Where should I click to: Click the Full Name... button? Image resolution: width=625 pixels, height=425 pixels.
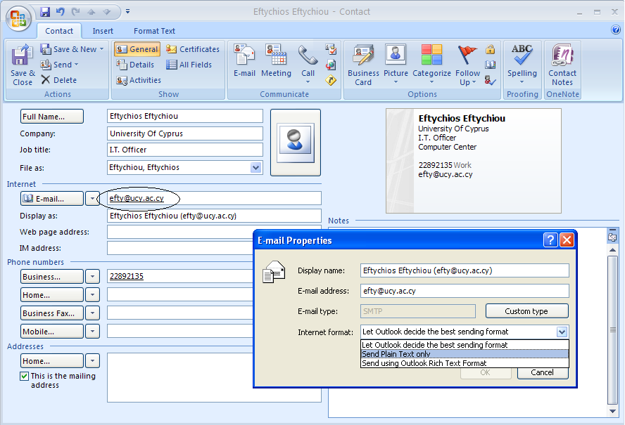click(x=52, y=117)
